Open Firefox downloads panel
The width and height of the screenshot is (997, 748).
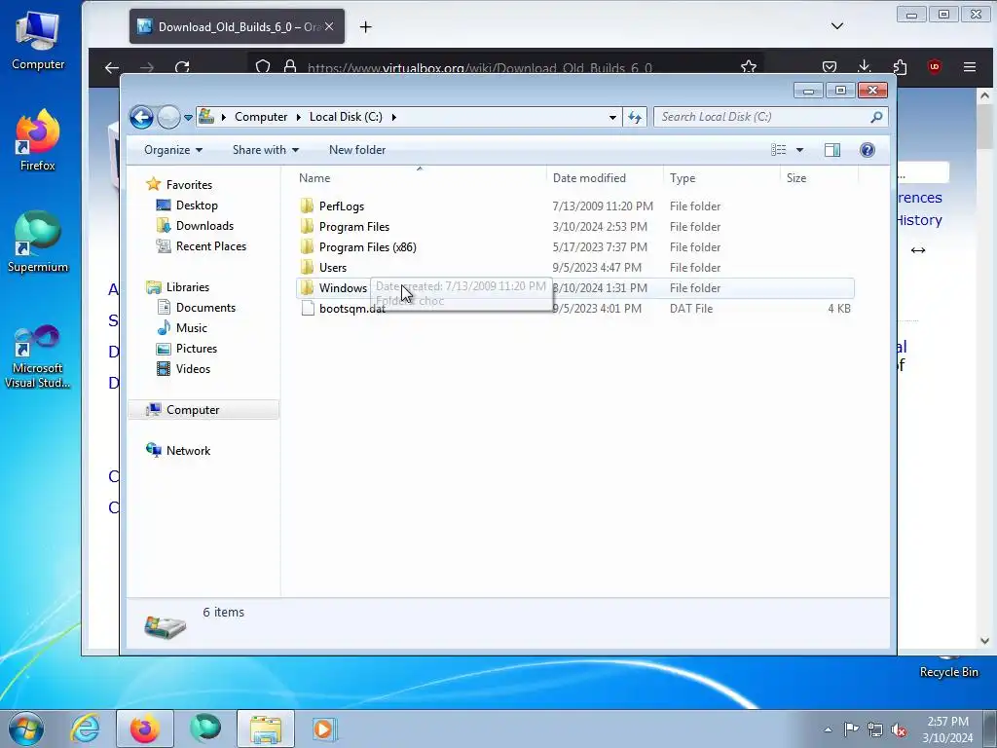pyautogui.click(x=865, y=67)
